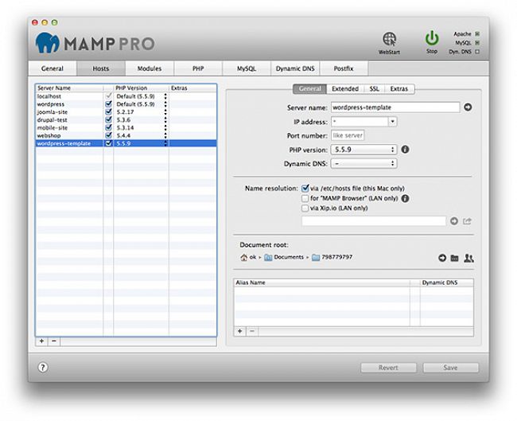This screenshot has width=517, height=421.
Task: Toggle webshop host checkbox
Action: [108, 135]
